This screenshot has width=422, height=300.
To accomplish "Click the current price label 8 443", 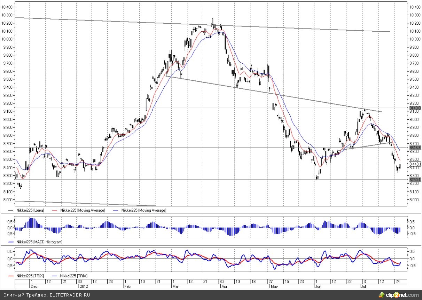I will point(415,164).
